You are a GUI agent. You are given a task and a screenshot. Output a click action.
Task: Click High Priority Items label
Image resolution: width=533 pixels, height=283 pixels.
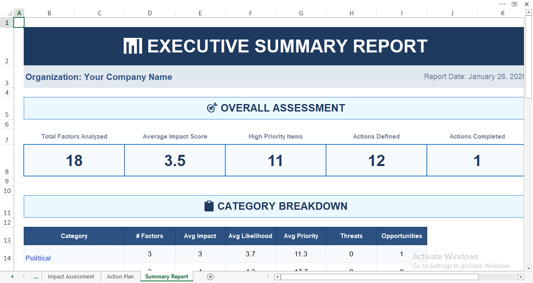coord(276,137)
